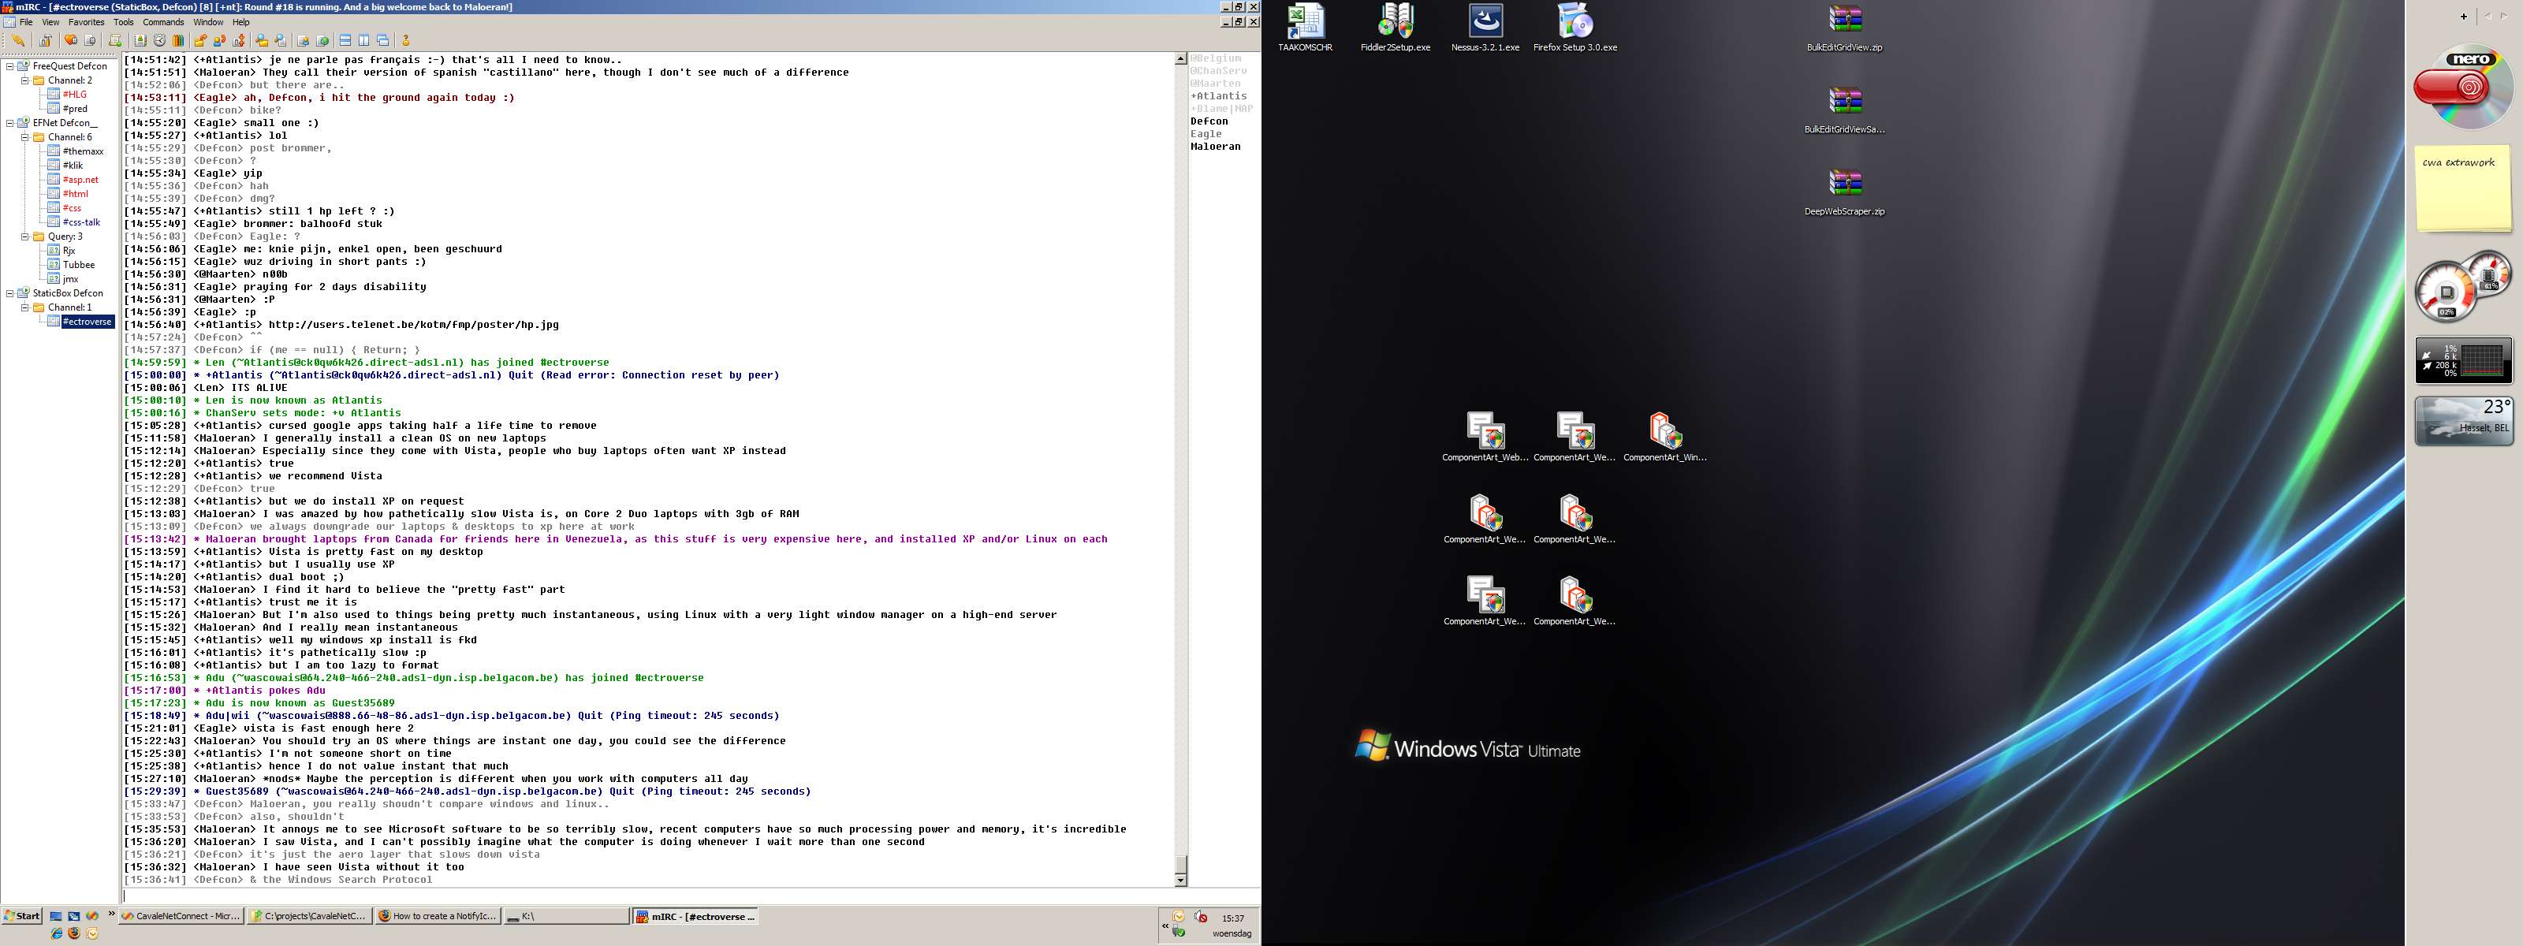Open the Commands menu
The height and width of the screenshot is (946, 2523).
click(x=162, y=21)
